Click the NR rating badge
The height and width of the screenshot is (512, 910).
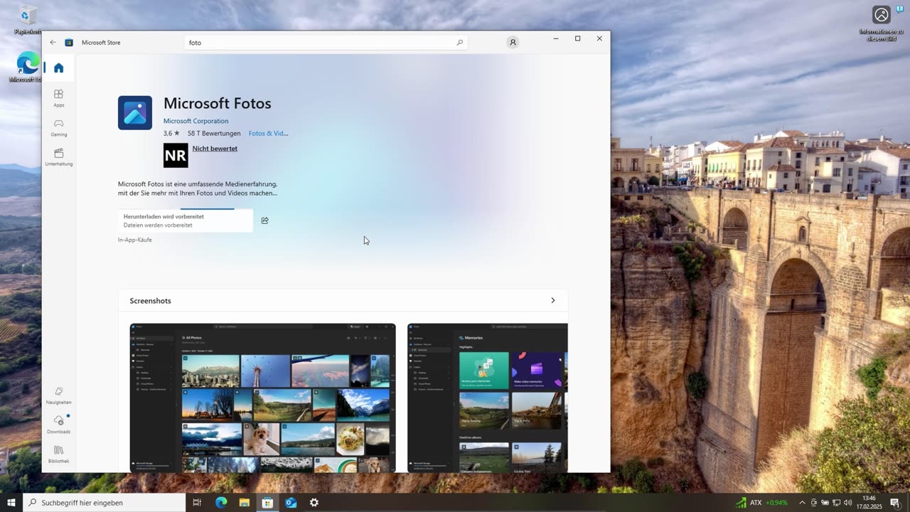[x=176, y=155]
